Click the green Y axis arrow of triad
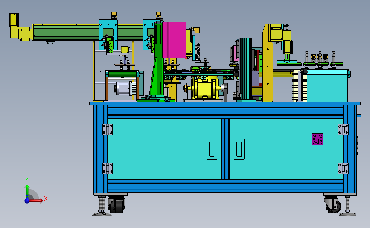370x228 pixels. pyautogui.click(x=27, y=192)
